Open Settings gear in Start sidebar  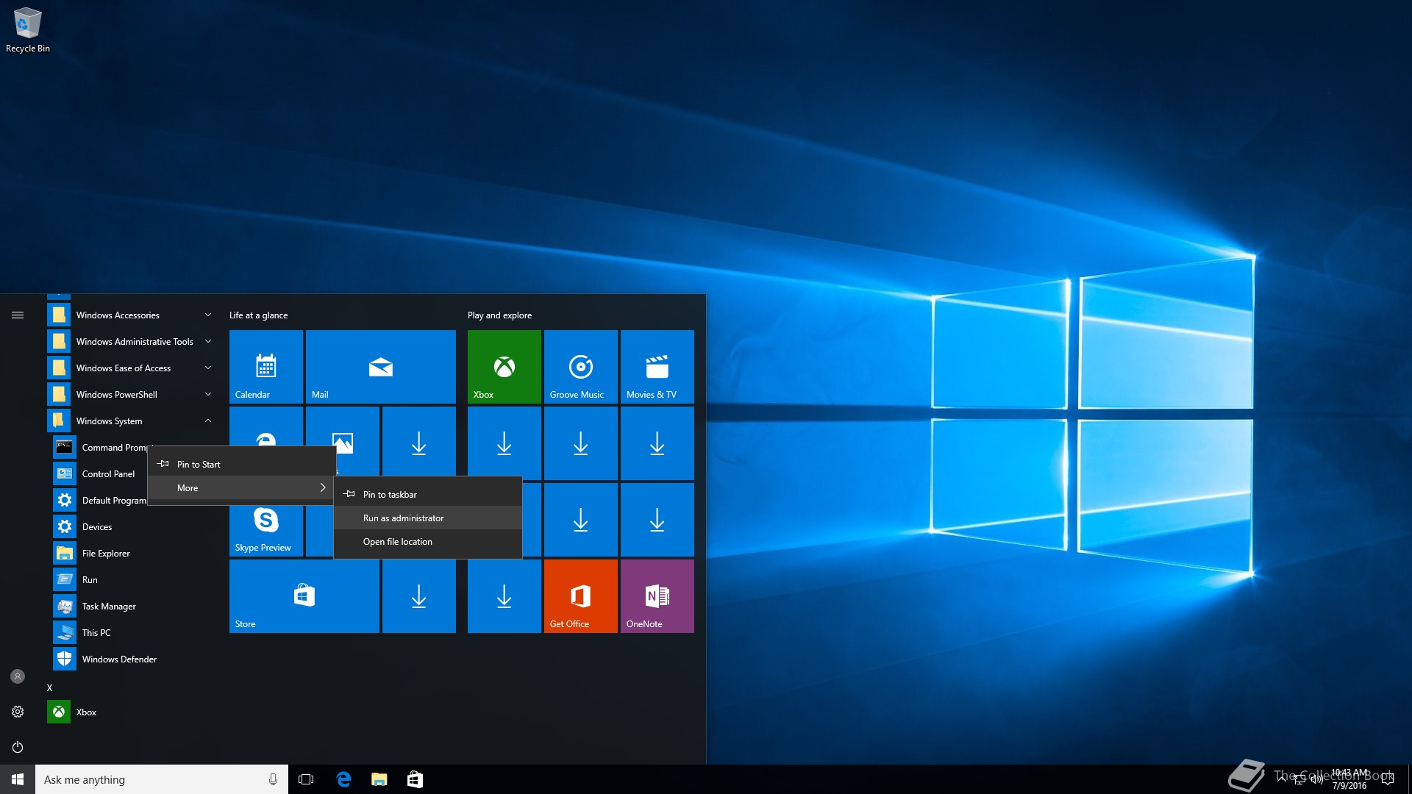18,712
